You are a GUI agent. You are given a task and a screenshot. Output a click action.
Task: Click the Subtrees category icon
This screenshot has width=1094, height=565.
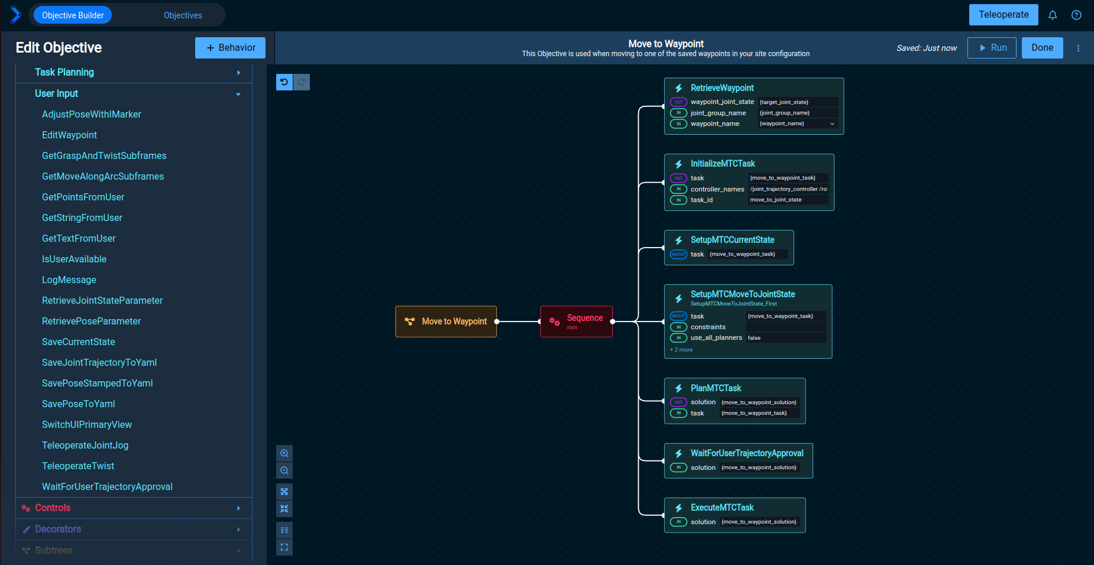(26, 550)
